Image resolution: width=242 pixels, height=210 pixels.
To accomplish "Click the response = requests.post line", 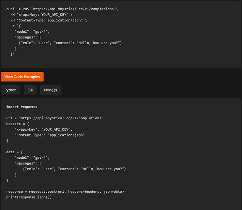I will click(x=65, y=192).
